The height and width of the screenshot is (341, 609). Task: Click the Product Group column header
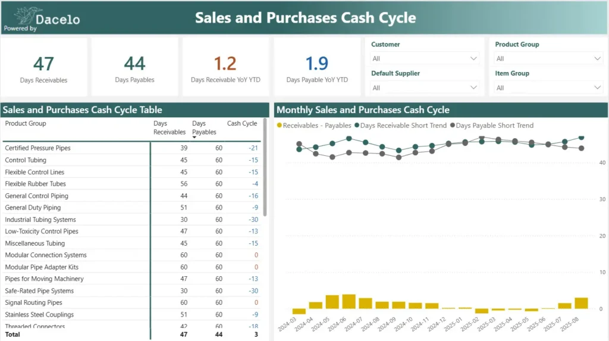(x=26, y=124)
